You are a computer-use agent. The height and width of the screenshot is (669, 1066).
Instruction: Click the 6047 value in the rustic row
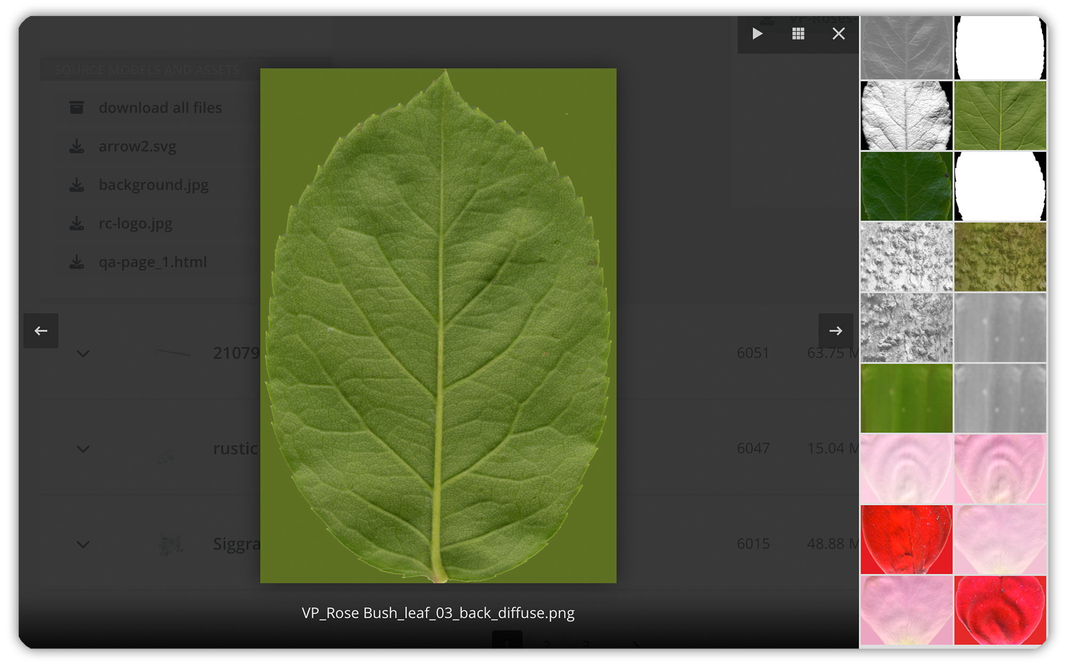pos(753,448)
